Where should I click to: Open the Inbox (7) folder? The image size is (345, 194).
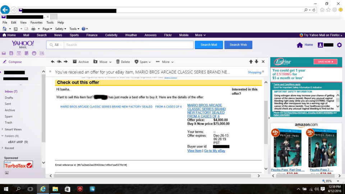pyautogui.click(x=11, y=91)
